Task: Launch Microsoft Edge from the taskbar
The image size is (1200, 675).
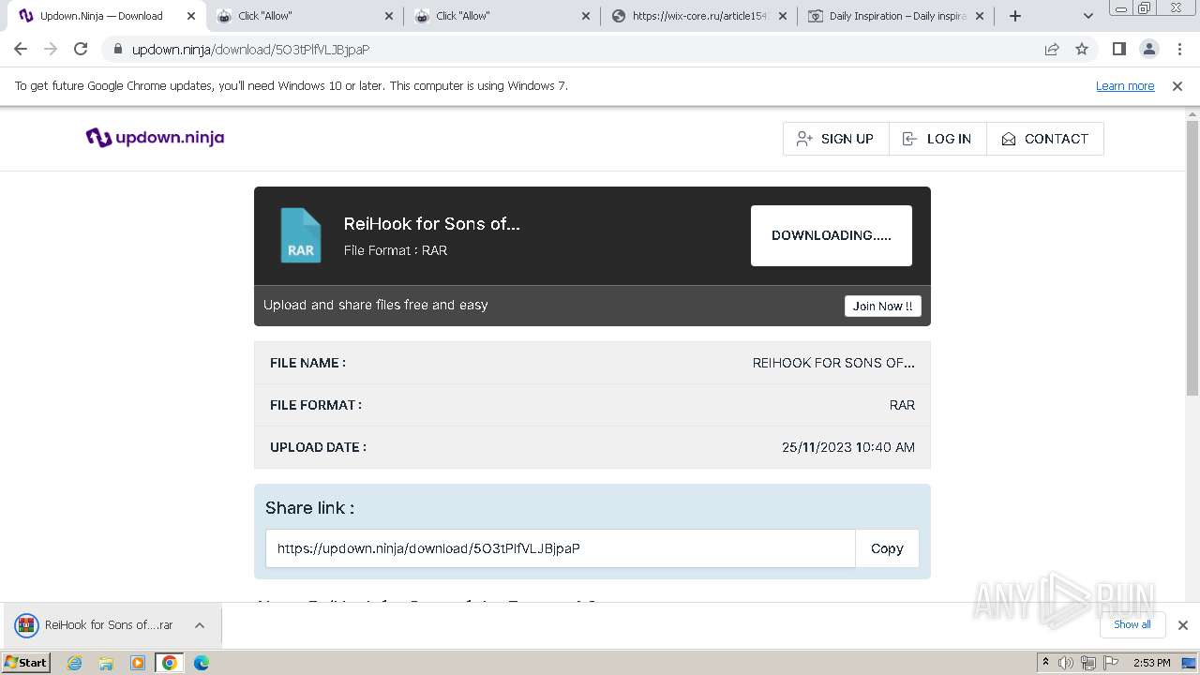Action: click(x=202, y=663)
